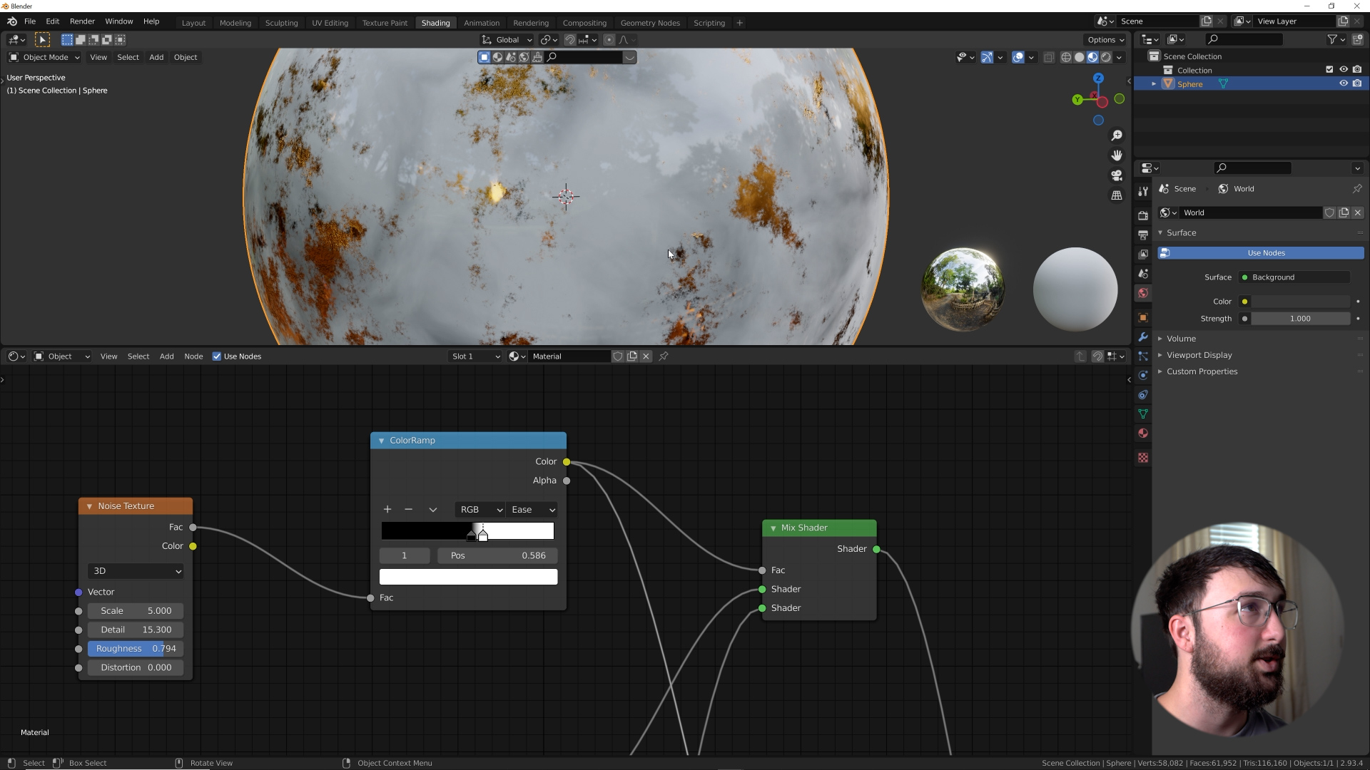Viewport: 1370px width, 770px height.
Task: Toggle camera view gizmo icon
Action: pyautogui.click(x=1117, y=175)
